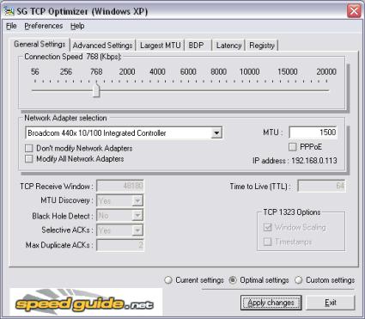This screenshot has width=365, height=319.
Task: Switch to the Largest MTU tab
Action: pyautogui.click(x=161, y=46)
